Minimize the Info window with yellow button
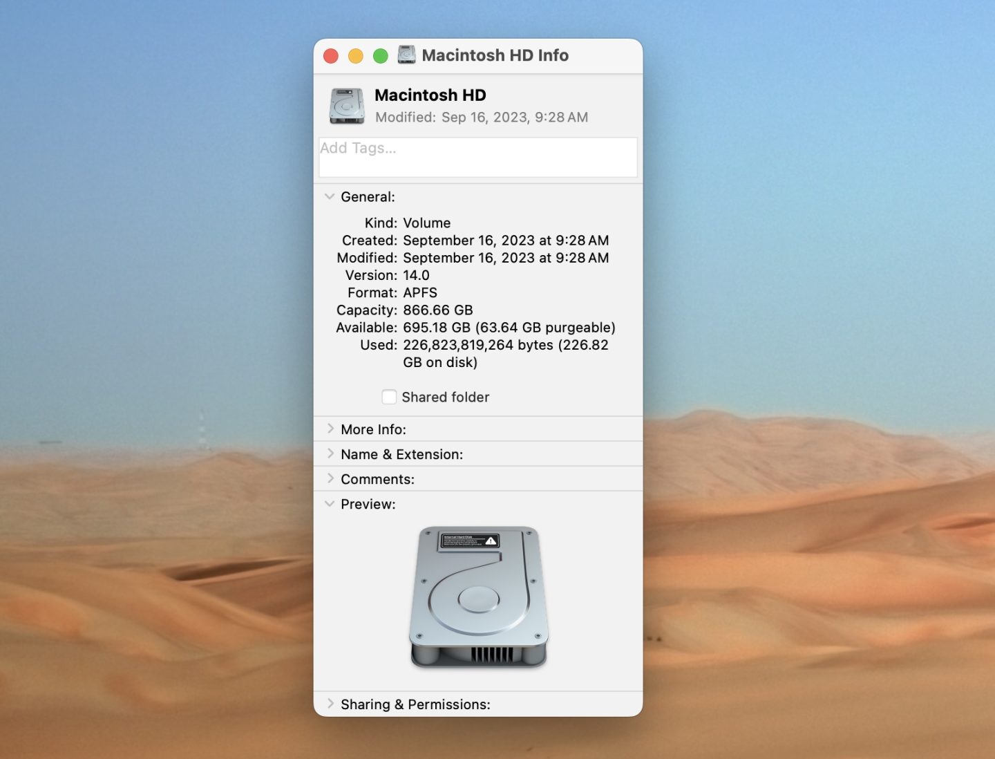 356,56
